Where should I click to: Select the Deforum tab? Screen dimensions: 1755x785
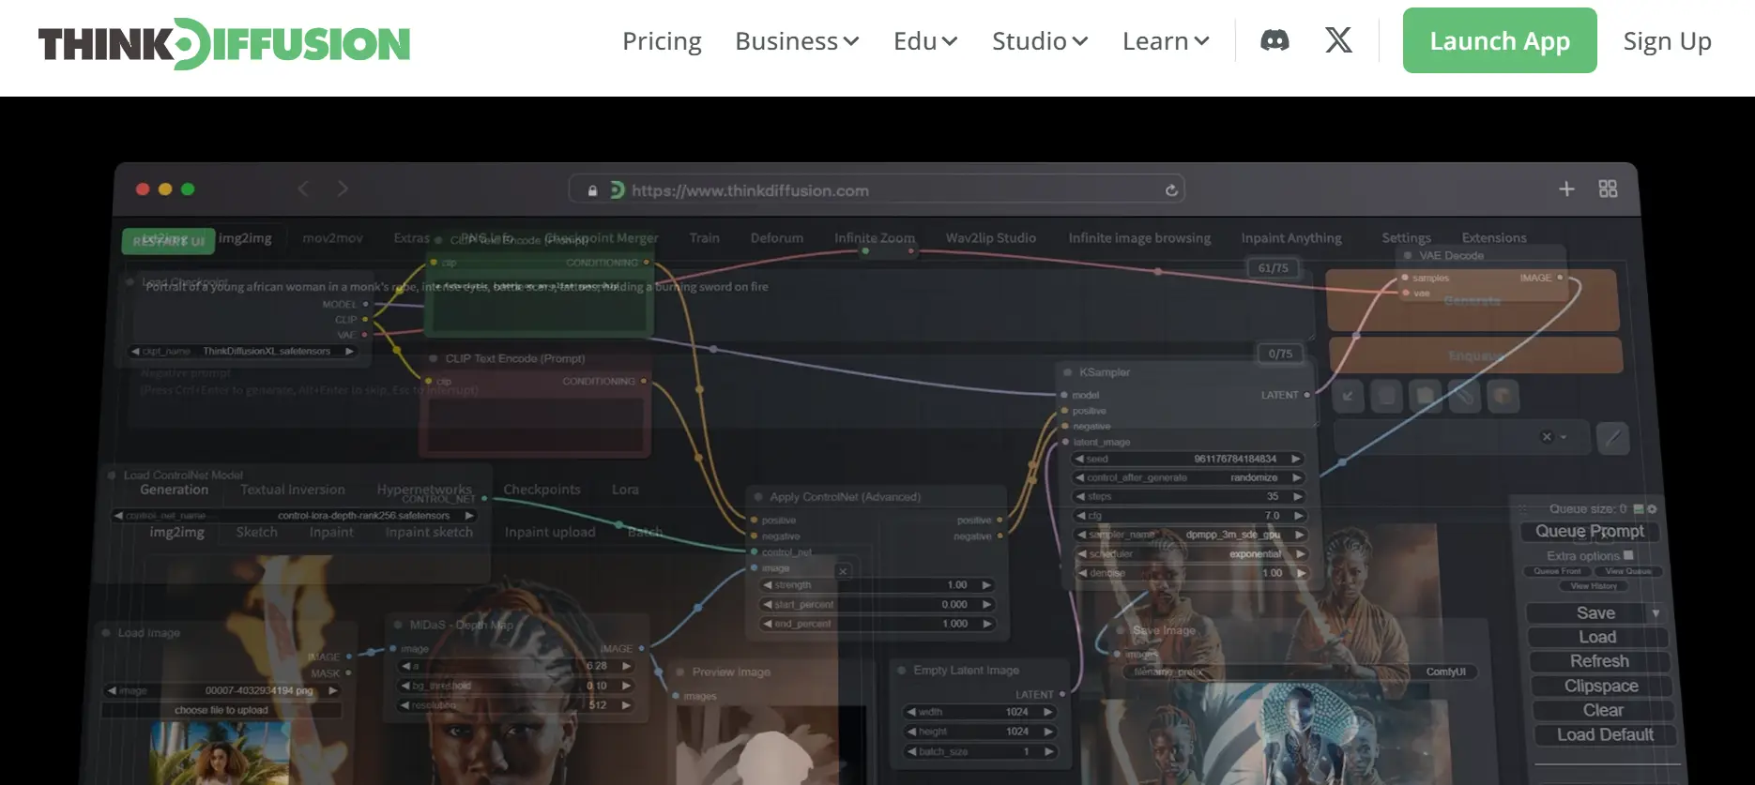pos(777,238)
